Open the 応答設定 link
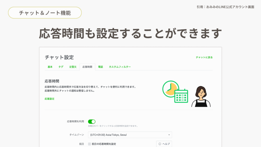This screenshot has width=261, height=147. click(49, 99)
